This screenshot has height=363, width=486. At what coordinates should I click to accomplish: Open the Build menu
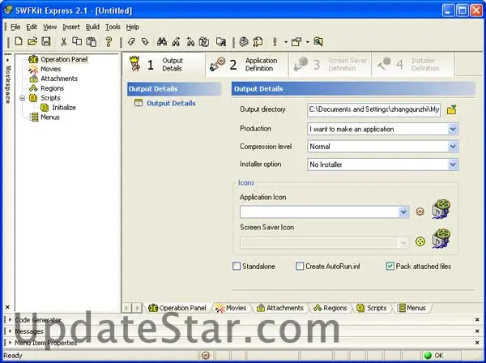point(92,27)
